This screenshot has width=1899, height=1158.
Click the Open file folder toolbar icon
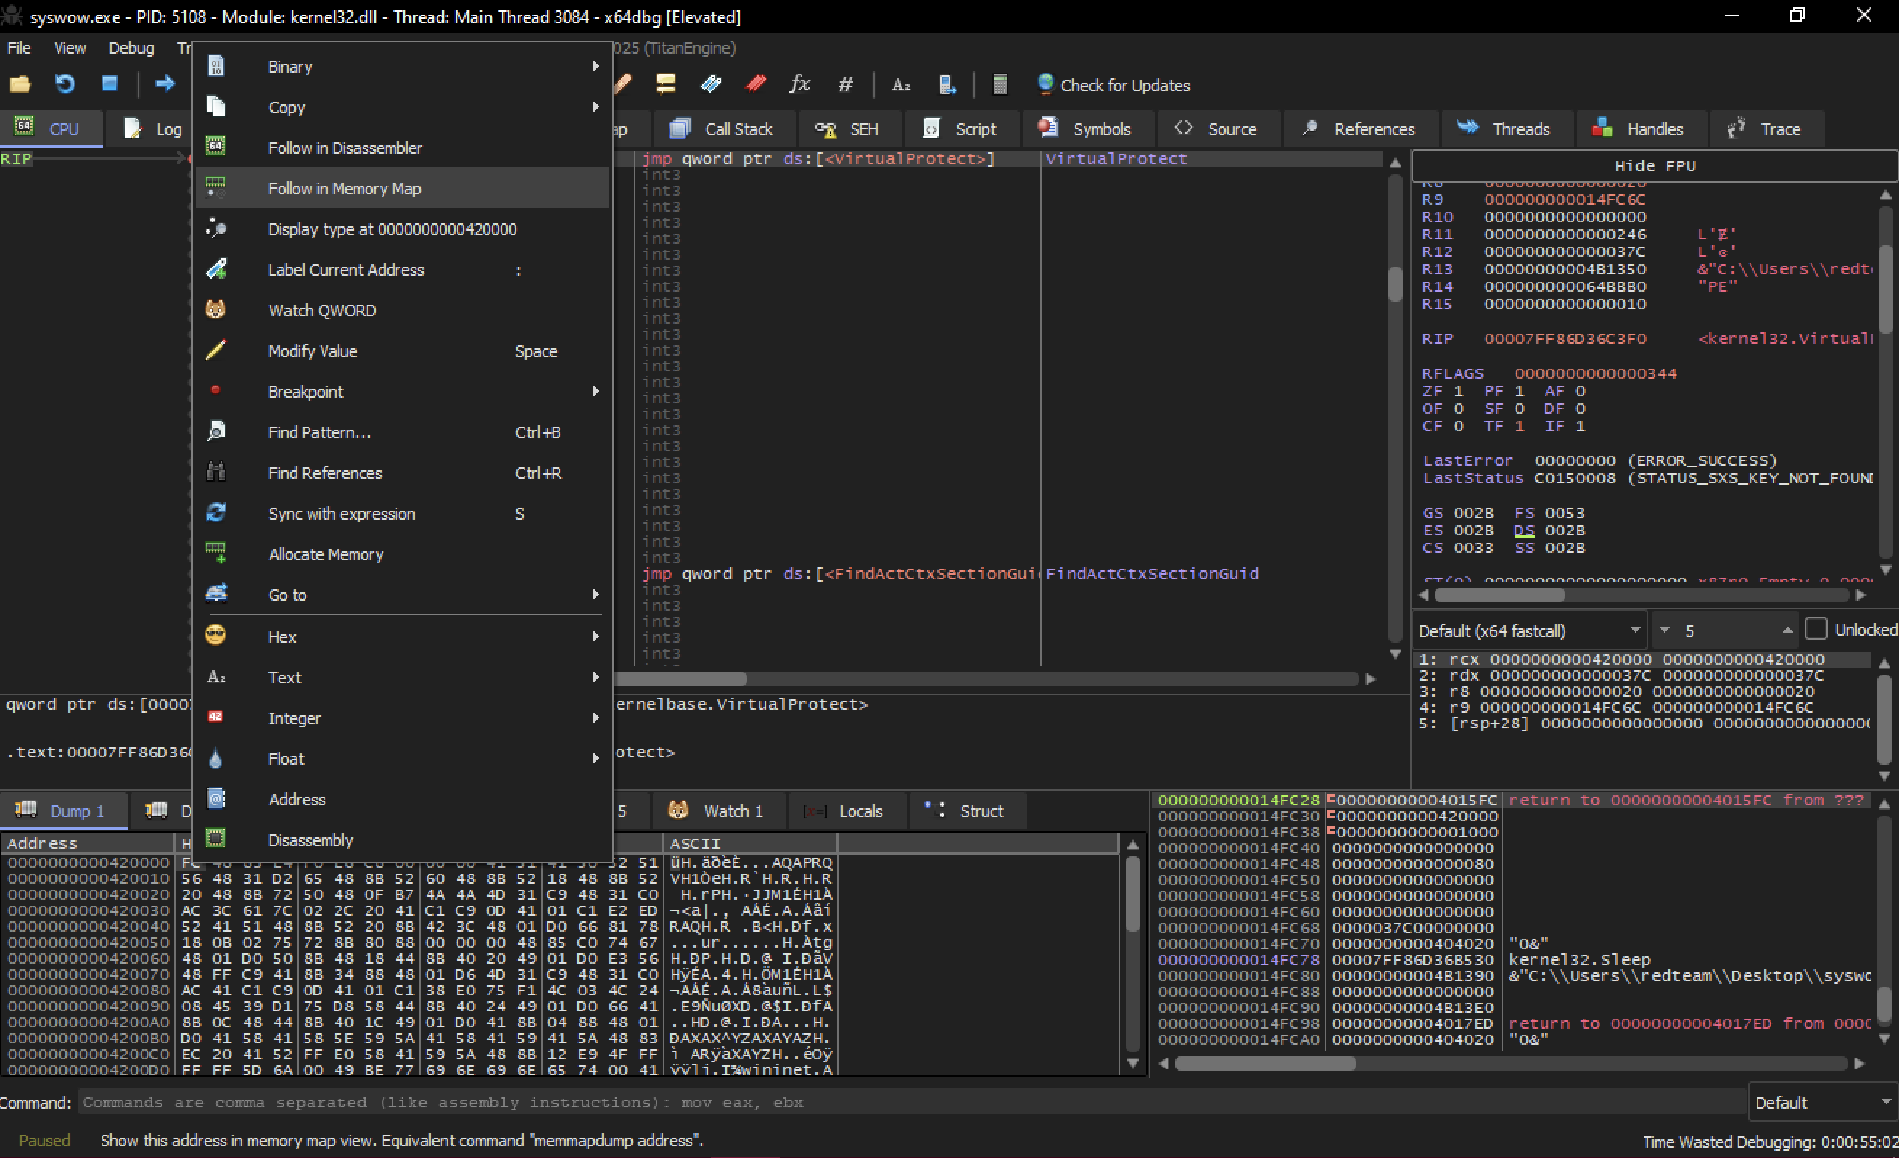click(20, 84)
